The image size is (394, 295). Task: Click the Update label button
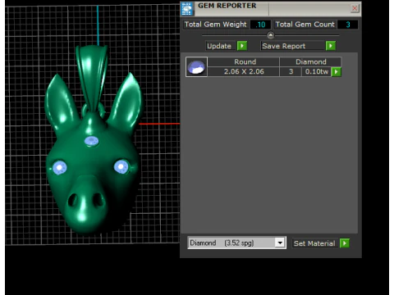tap(219, 46)
